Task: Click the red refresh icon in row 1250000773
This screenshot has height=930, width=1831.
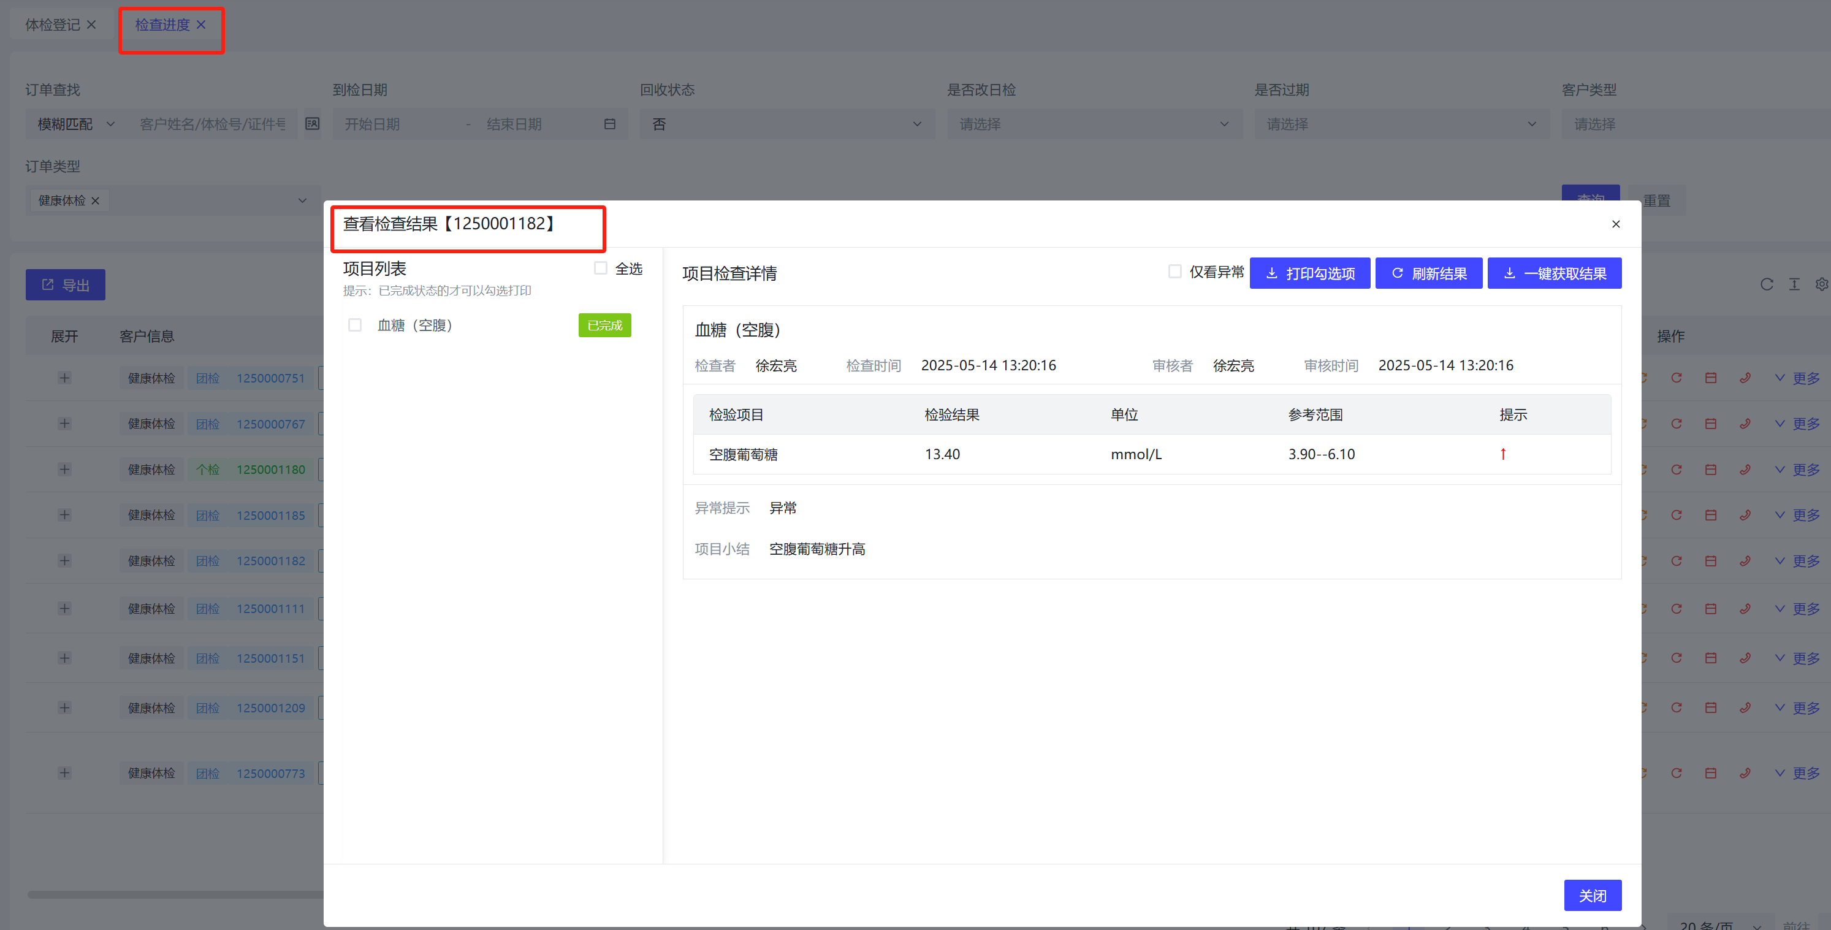Action: (1676, 773)
